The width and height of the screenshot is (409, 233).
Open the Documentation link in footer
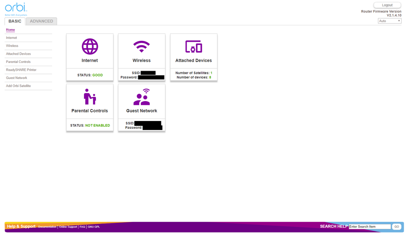(47, 226)
